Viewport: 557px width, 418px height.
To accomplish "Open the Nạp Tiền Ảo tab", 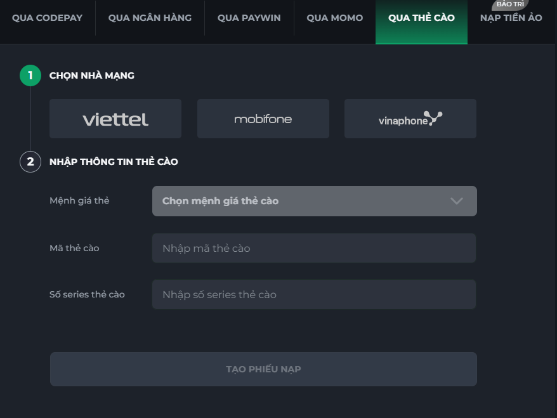I will point(511,19).
